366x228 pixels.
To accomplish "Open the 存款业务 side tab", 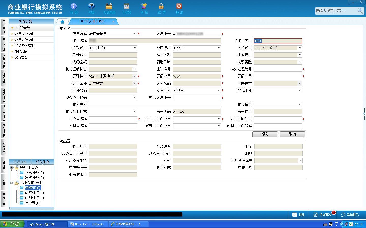I will point(4,78).
